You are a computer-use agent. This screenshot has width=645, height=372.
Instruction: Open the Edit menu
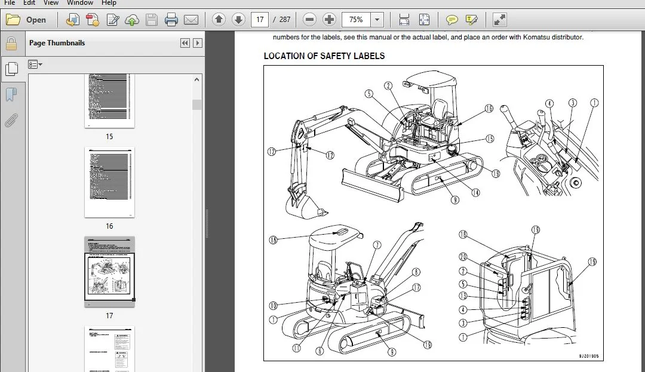[x=29, y=3]
